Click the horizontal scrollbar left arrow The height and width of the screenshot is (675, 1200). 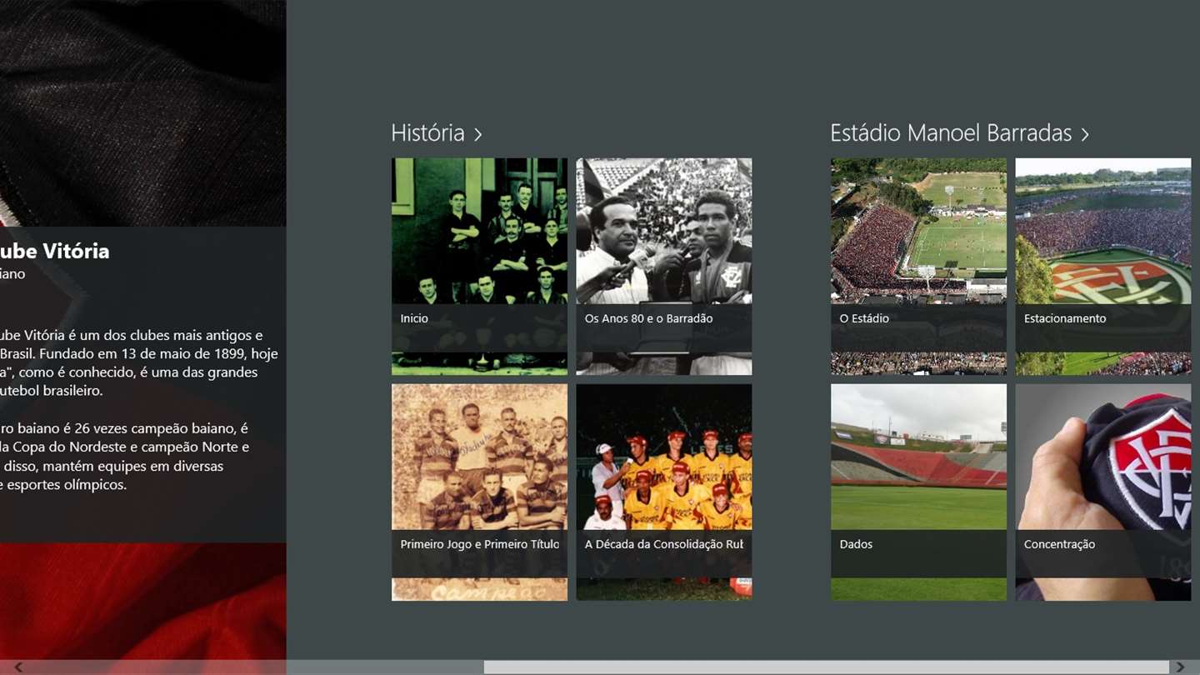pos(18,667)
